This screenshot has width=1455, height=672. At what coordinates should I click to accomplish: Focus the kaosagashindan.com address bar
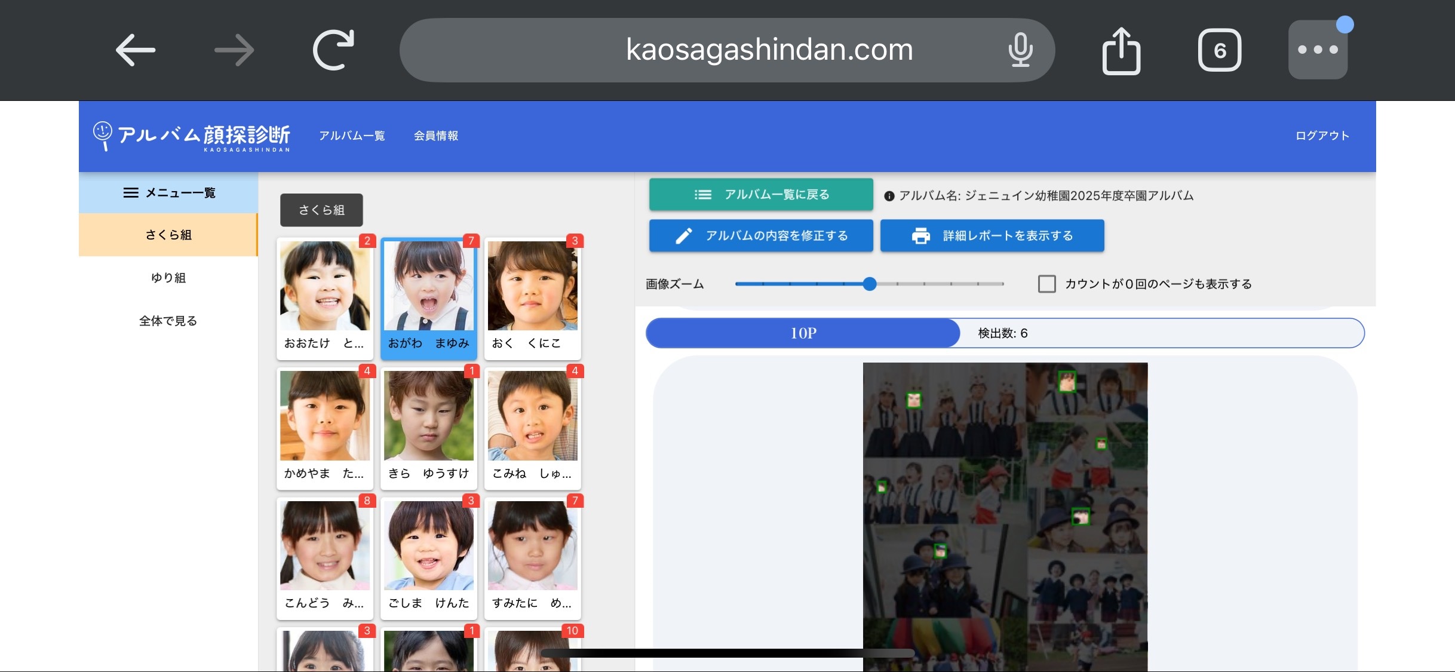pos(727,50)
